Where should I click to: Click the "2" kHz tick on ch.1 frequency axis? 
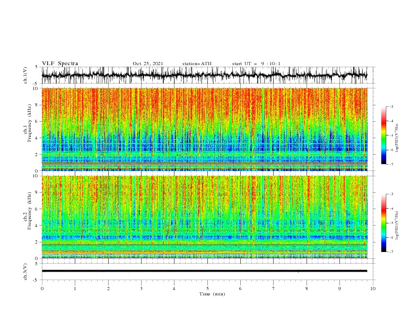37,155
